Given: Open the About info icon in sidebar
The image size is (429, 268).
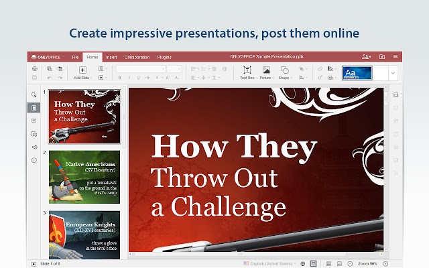Looking at the screenshot, I should [34, 160].
